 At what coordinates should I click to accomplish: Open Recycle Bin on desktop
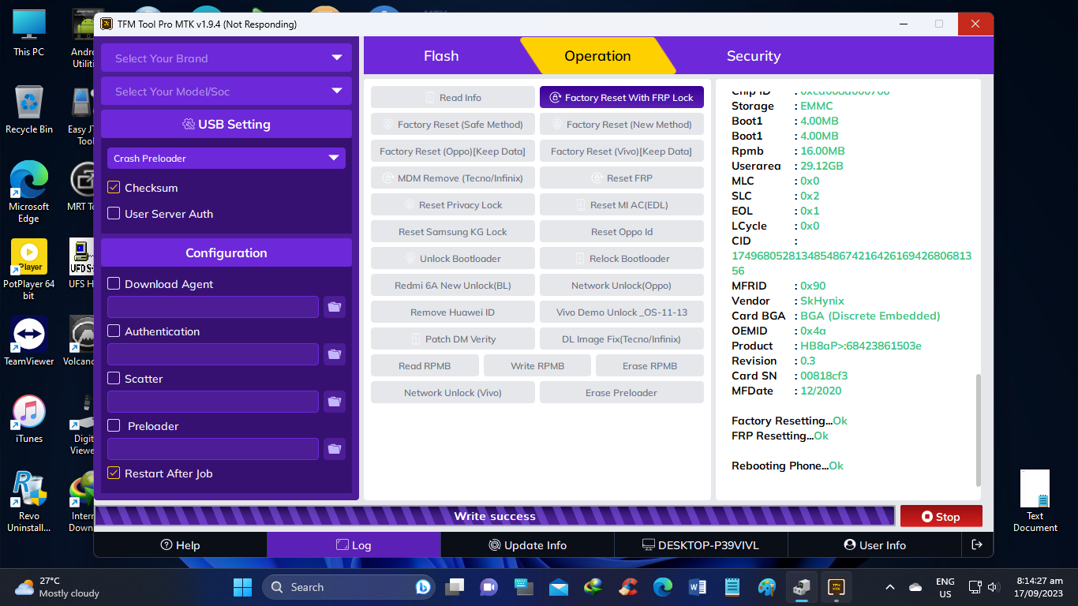coord(29,110)
